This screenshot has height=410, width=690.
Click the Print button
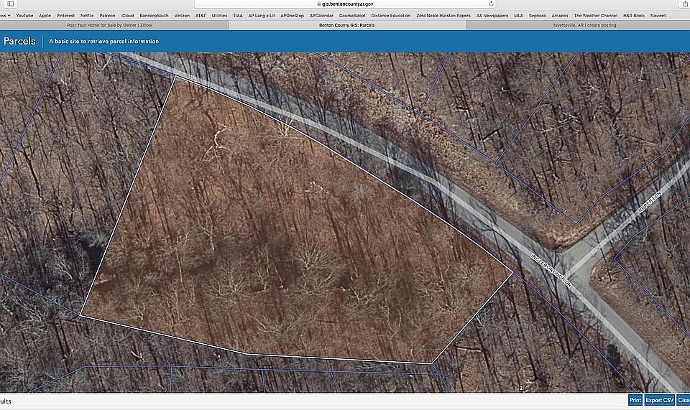point(635,400)
